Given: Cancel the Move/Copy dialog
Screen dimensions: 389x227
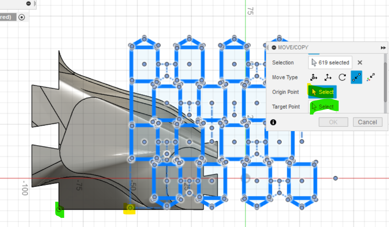Looking at the screenshot, I should coord(367,122).
